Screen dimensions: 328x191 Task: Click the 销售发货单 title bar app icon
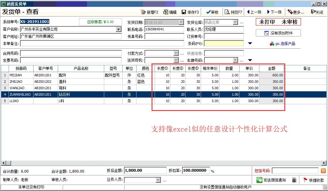point(4,4)
